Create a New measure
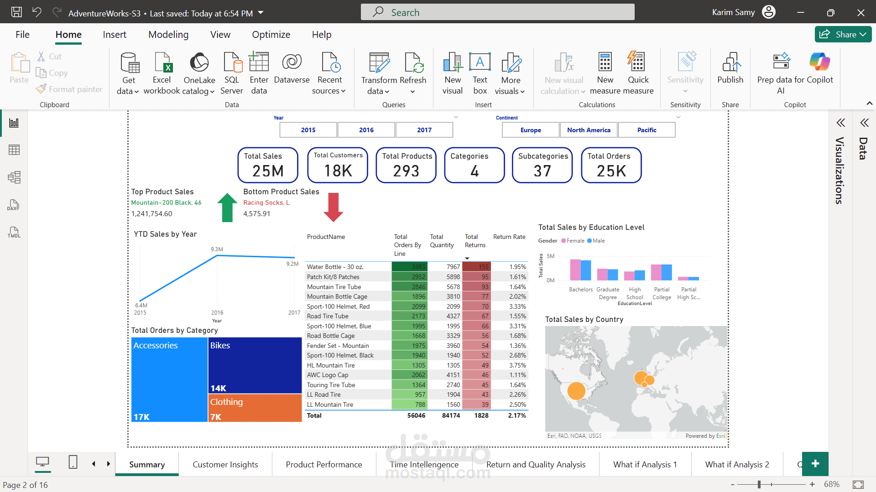 [605, 73]
